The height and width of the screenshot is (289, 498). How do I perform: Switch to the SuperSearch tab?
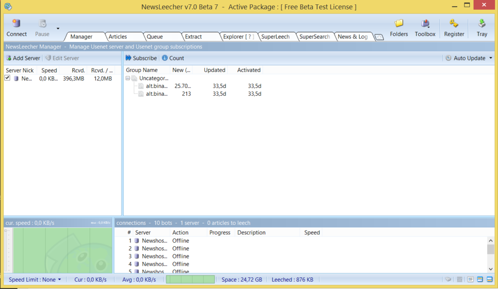tap(315, 36)
